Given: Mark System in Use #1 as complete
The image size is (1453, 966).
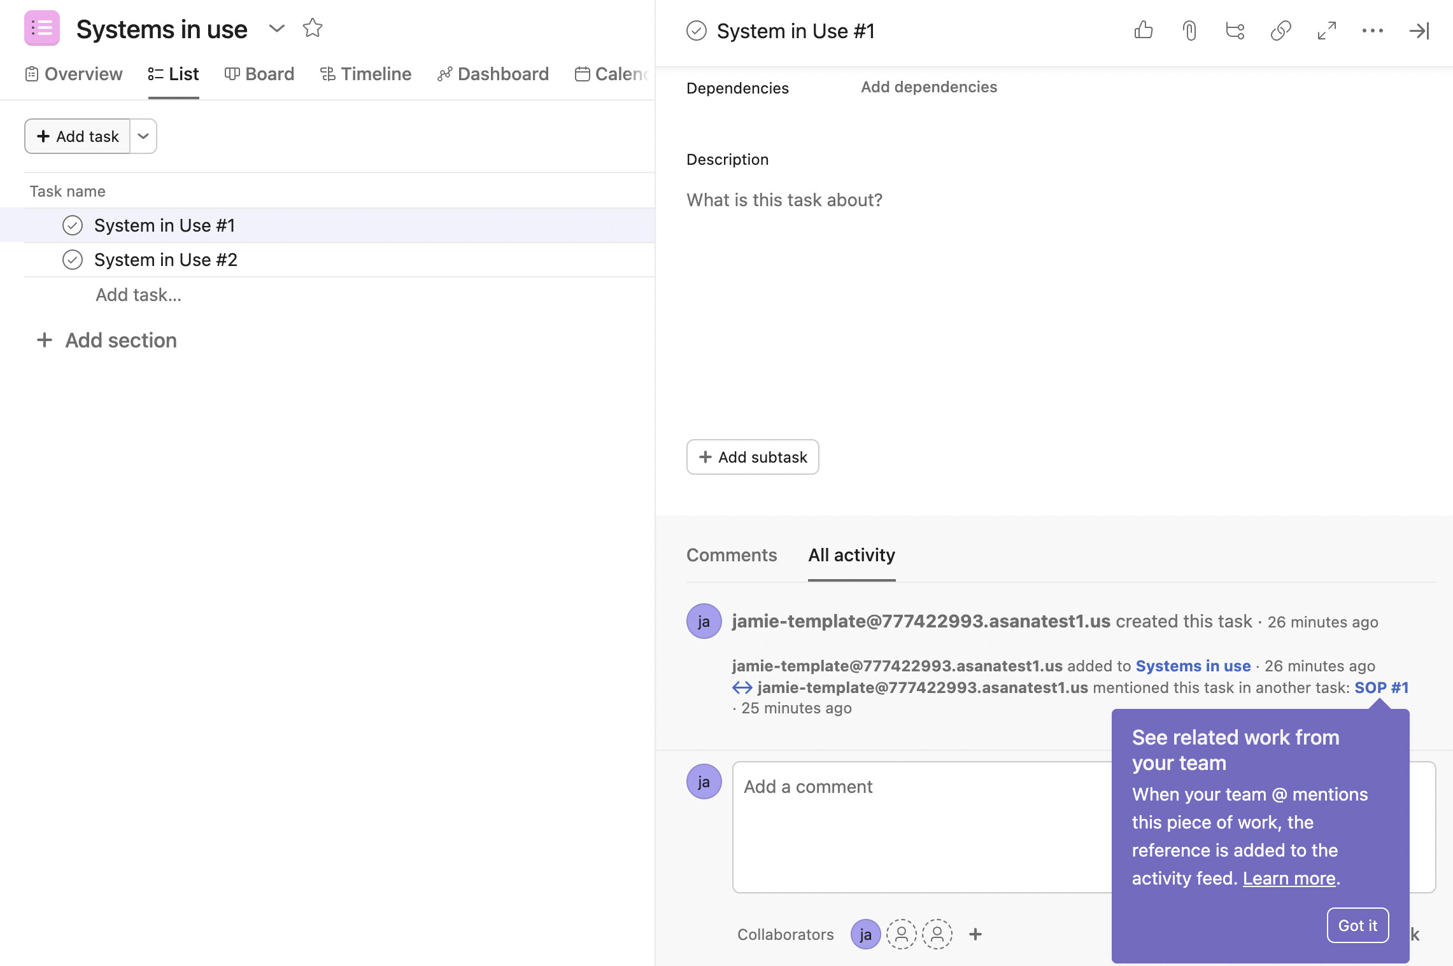Looking at the screenshot, I should [73, 225].
